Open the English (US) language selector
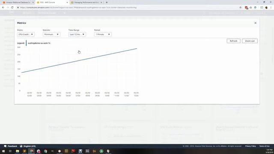274x154 pixels. tap(28, 146)
